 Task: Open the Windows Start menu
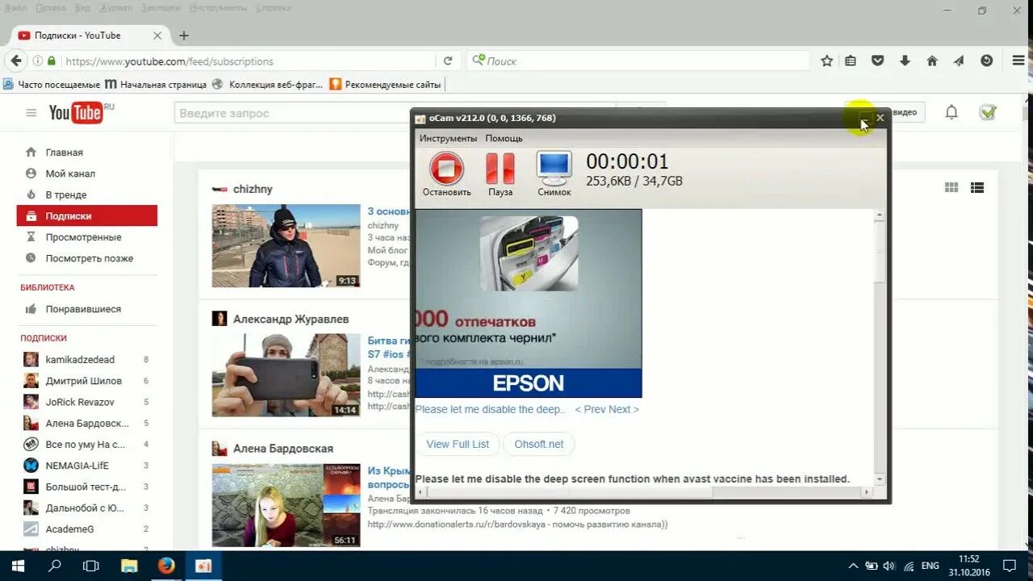(x=18, y=566)
